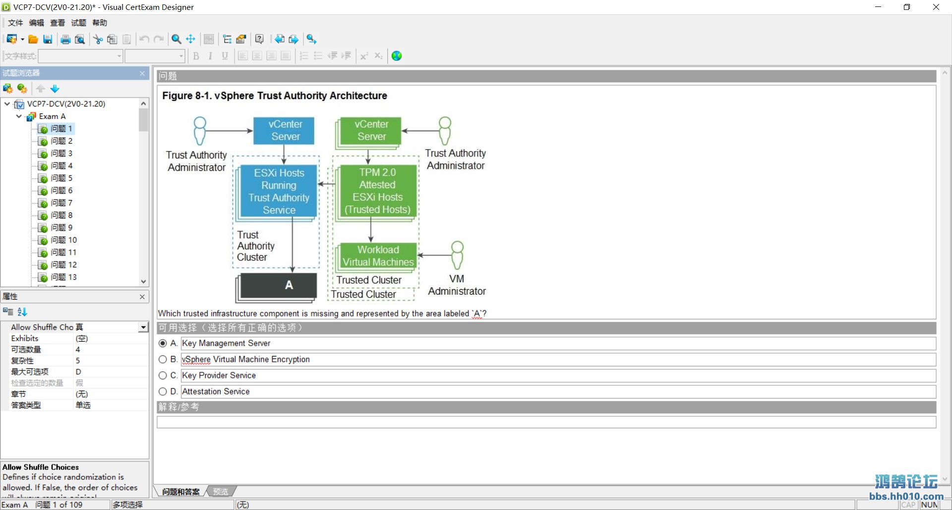Click the magnifying glass Find icon

[x=176, y=39]
